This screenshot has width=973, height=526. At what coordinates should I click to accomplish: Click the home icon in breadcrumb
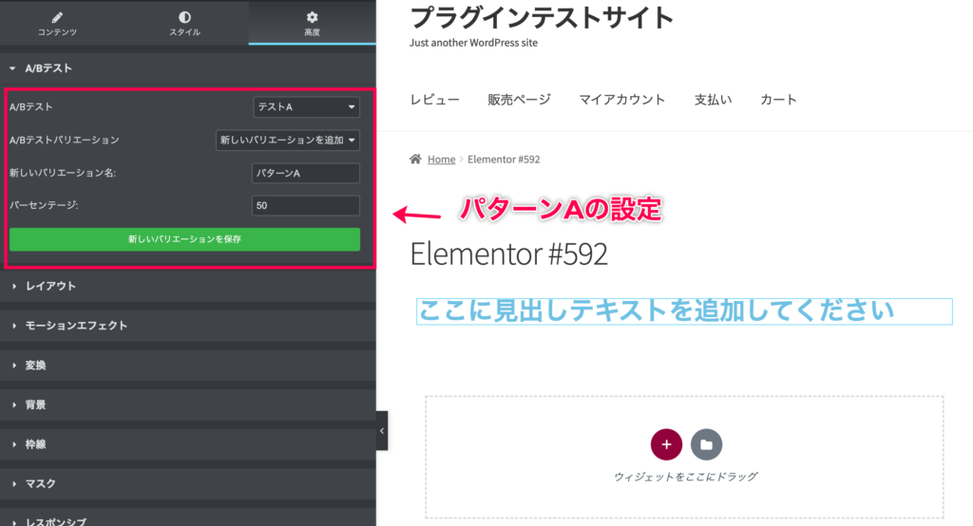click(x=415, y=159)
